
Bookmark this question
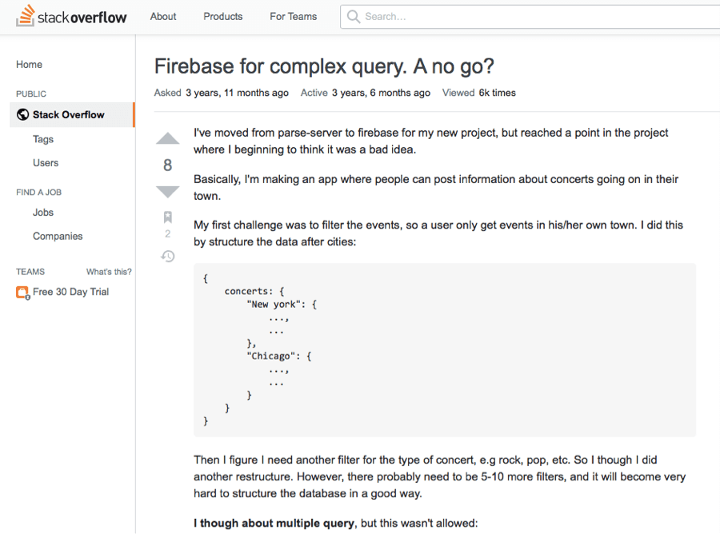tap(168, 217)
